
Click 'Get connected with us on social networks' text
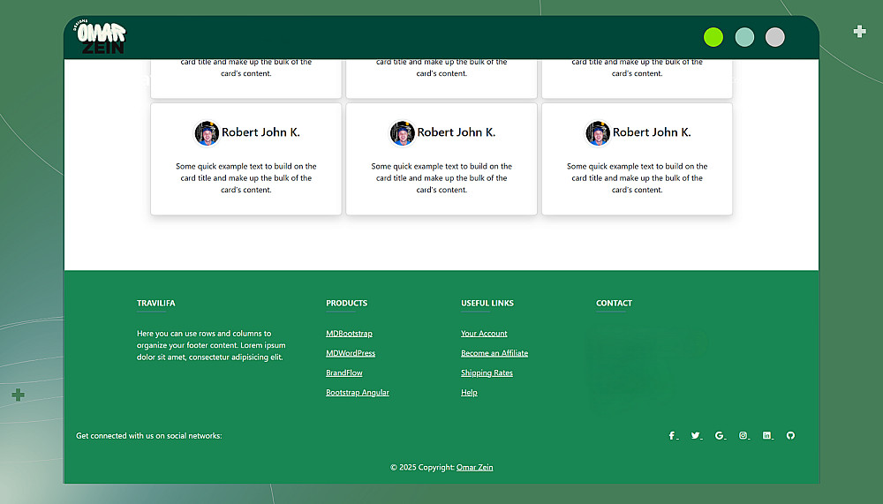coord(149,436)
